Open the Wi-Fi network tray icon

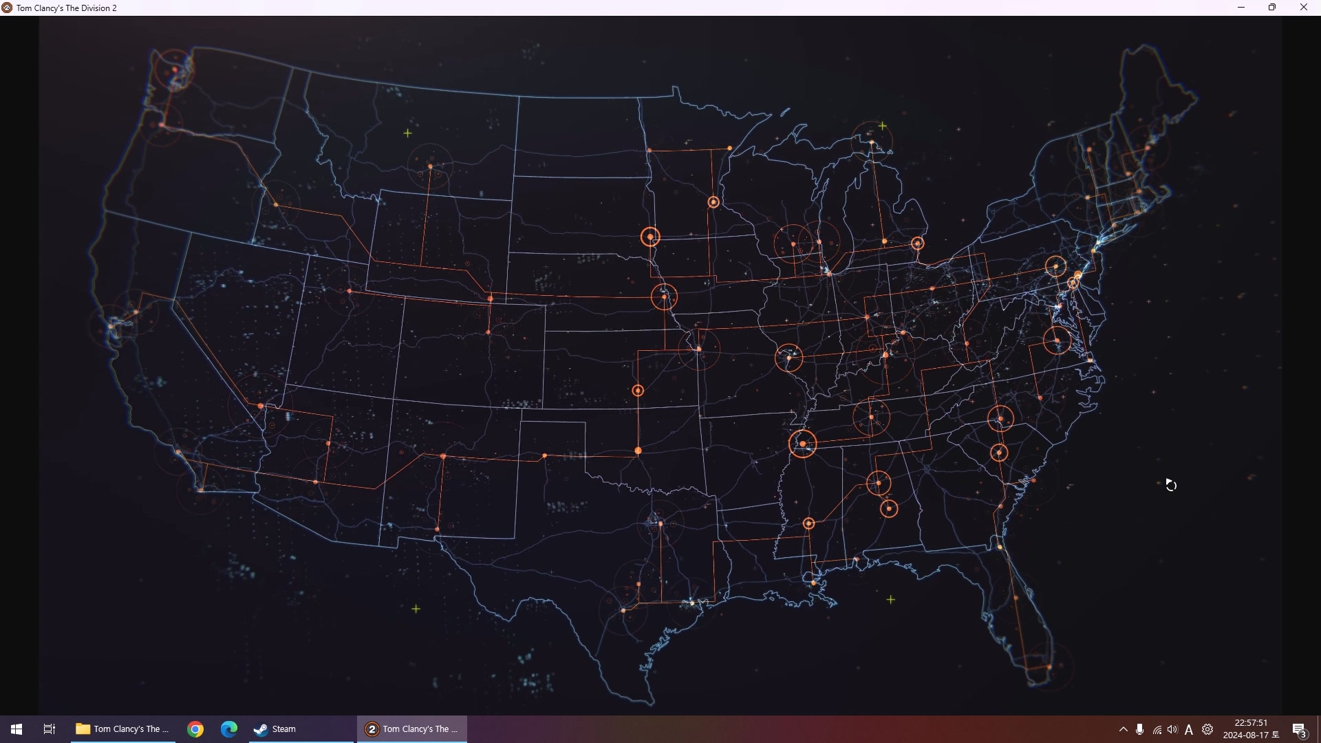(x=1157, y=730)
